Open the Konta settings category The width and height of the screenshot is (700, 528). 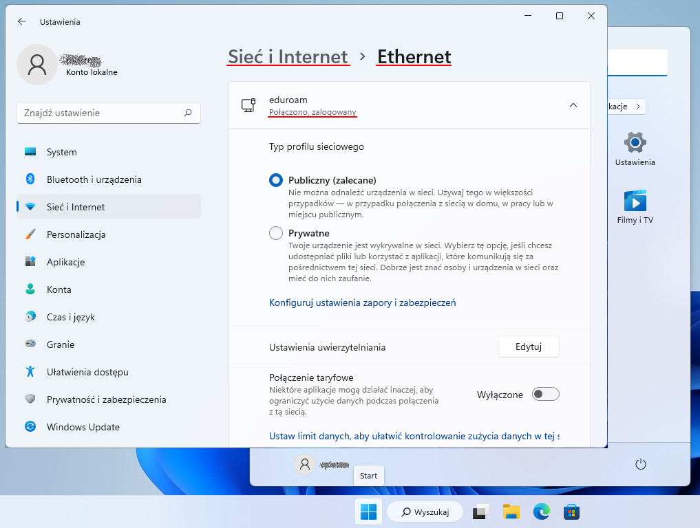(x=59, y=289)
